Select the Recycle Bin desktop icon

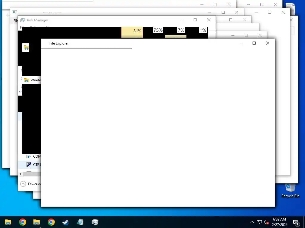tap(290, 191)
